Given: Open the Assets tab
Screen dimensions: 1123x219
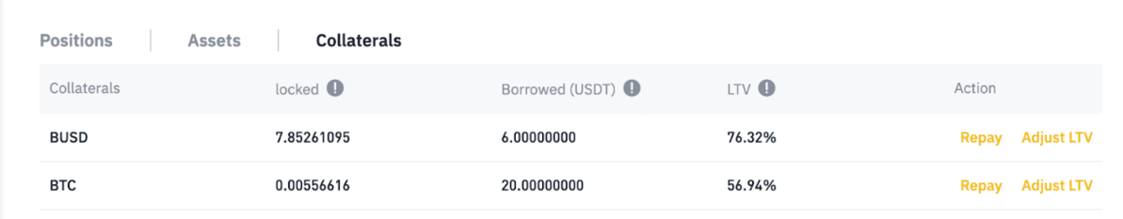Looking at the screenshot, I should click(214, 40).
